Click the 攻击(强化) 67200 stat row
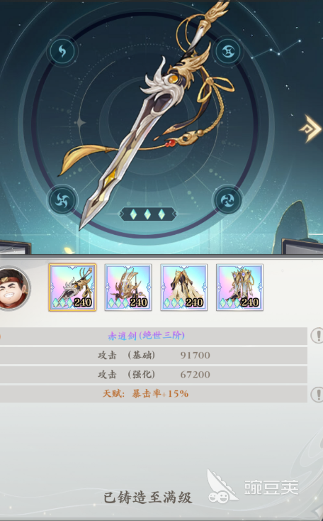 click(154, 375)
